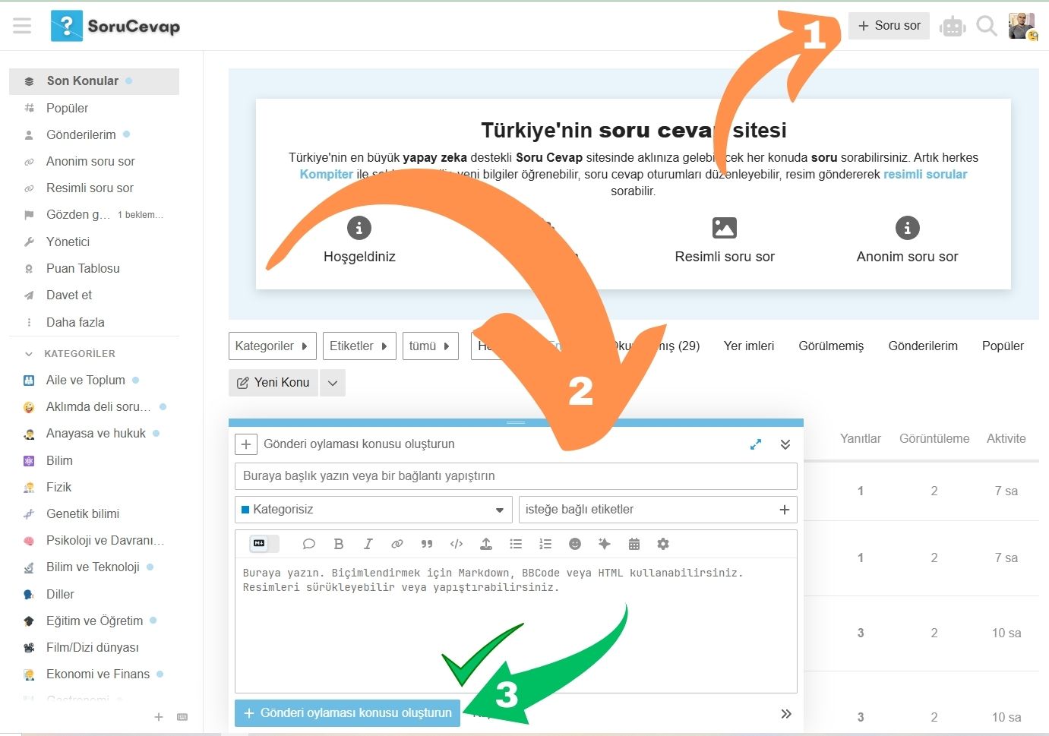The image size is (1049, 736).
Task: Apply italic formatting in composer
Action: (x=368, y=544)
